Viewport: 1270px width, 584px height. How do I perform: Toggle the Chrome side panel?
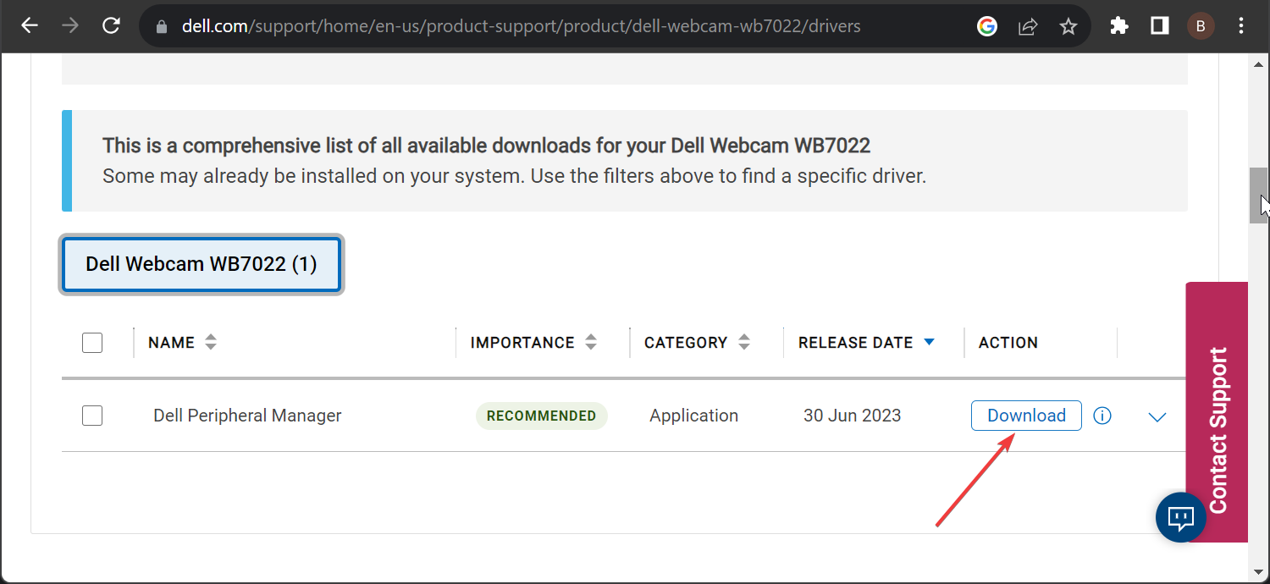click(1160, 26)
